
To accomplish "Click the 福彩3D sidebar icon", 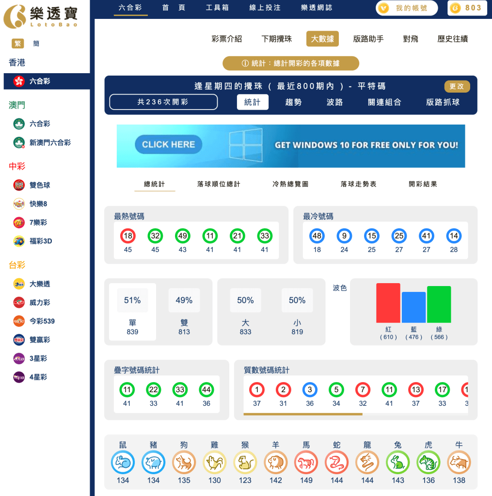I will [18, 241].
